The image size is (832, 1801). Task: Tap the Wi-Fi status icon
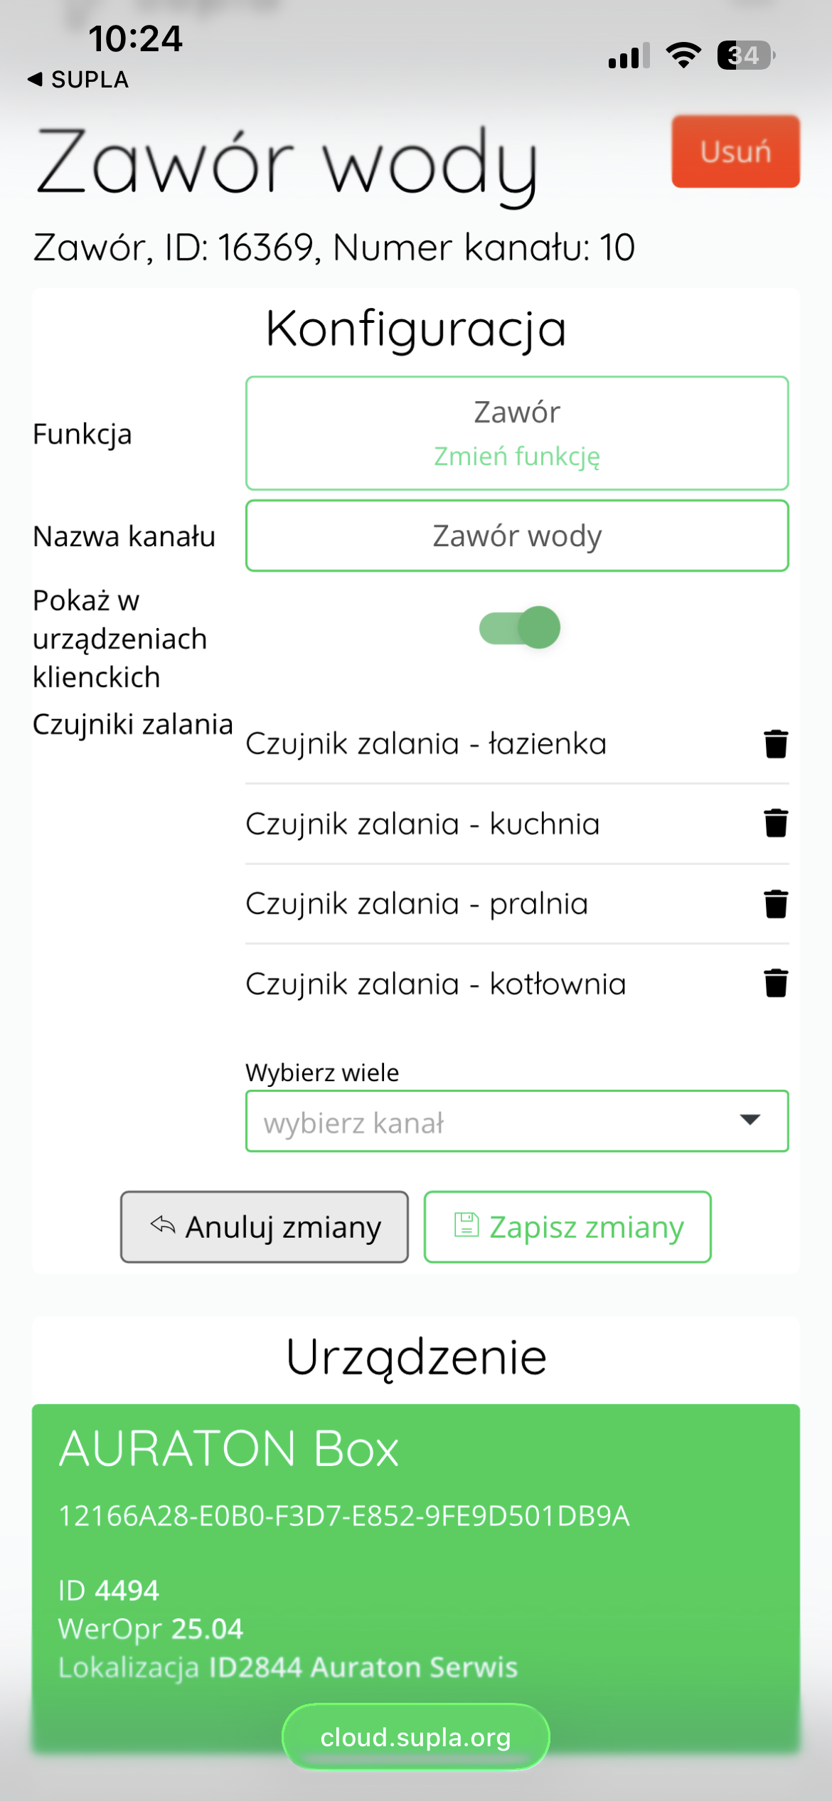(683, 55)
